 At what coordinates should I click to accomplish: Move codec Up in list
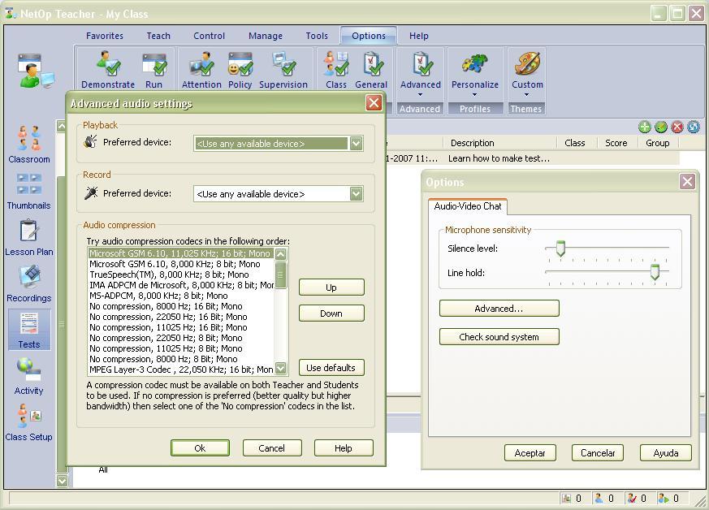(x=331, y=287)
